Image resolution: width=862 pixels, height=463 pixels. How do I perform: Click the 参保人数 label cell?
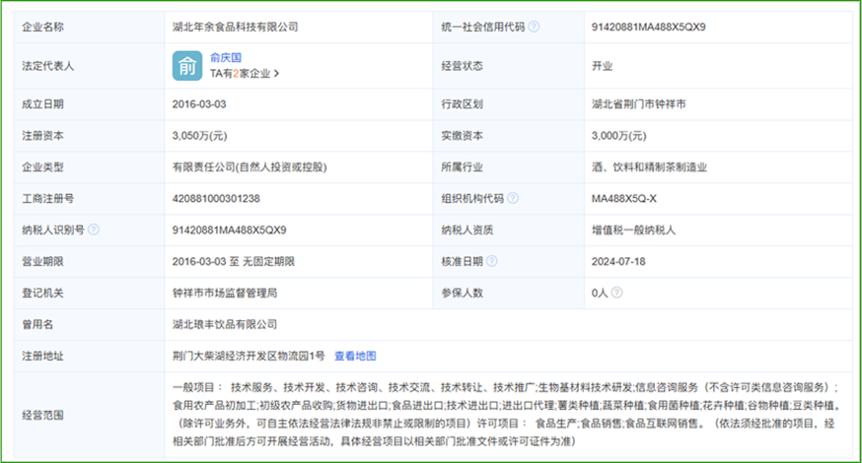point(509,294)
